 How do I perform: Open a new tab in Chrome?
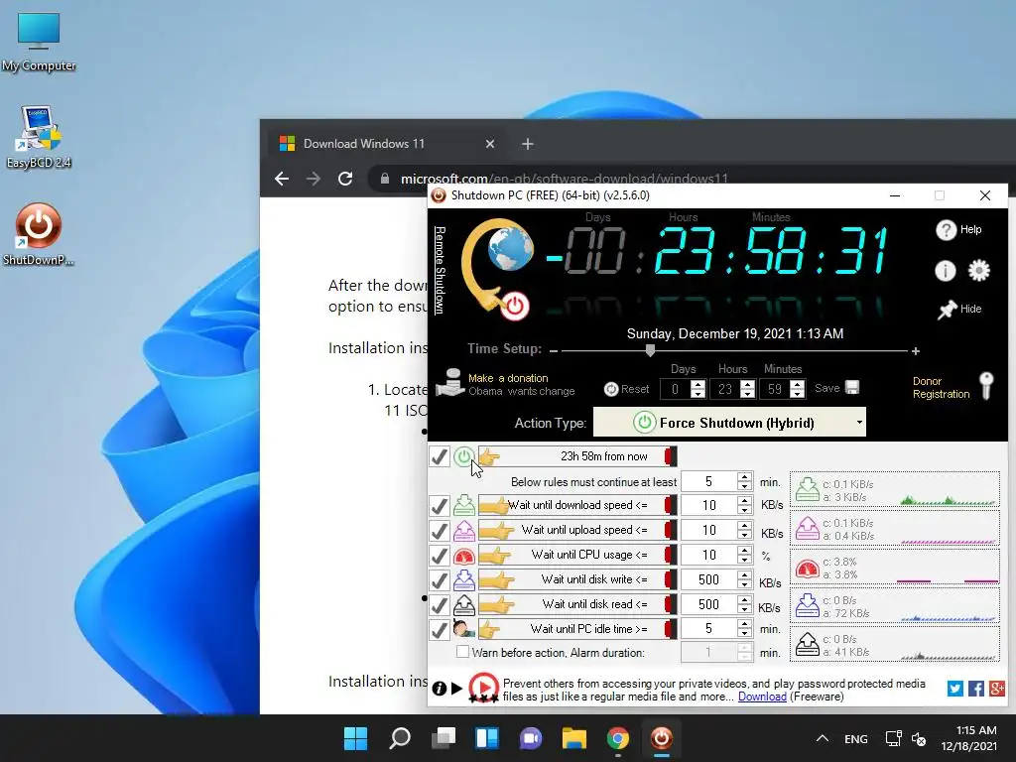click(x=528, y=144)
